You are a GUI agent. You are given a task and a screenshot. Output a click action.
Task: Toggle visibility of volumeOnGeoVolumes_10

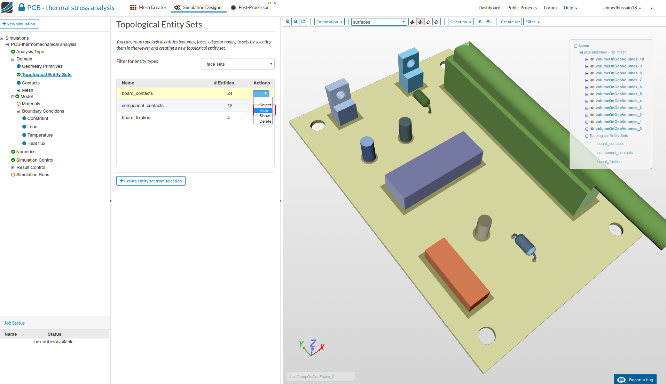pyautogui.click(x=592, y=59)
